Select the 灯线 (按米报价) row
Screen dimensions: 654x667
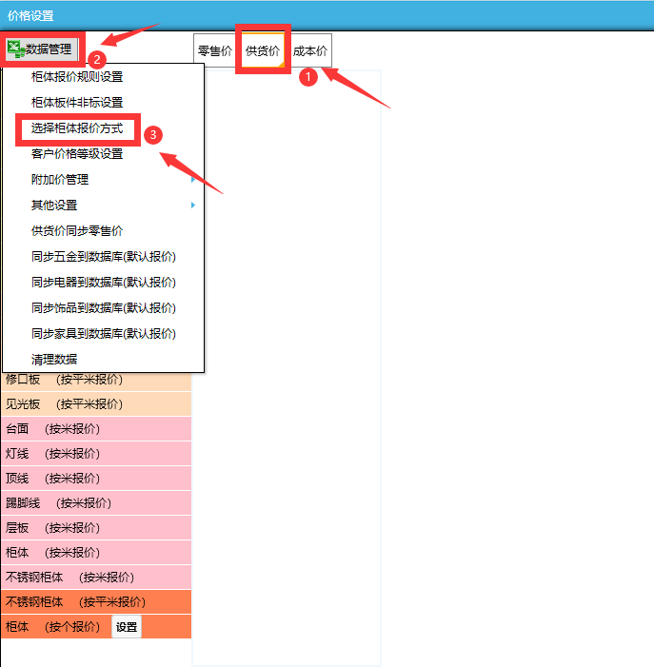coord(96,454)
